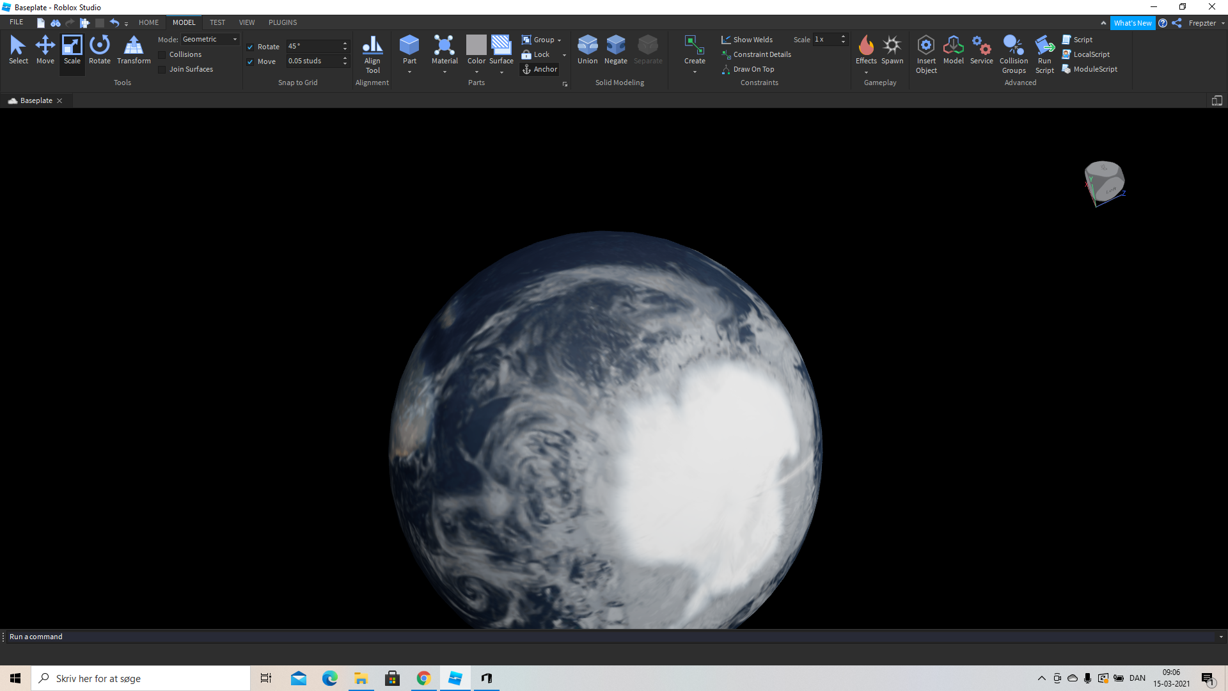The width and height of the screenshot is (1228, 691).
Task: Insert a Spawn location
Action: click(x=892, y=48)
